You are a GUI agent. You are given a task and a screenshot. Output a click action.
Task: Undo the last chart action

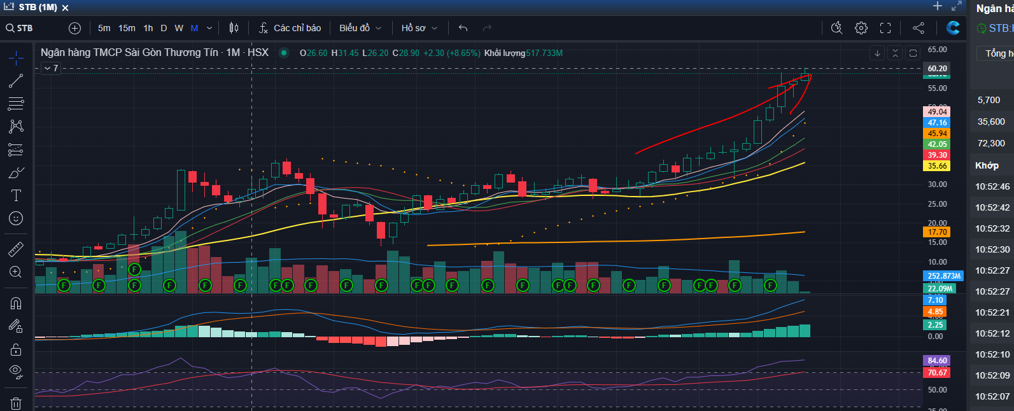pos(463,28)
